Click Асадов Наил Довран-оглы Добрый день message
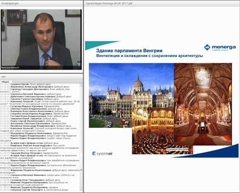240x193 pixels. [29, 143]
